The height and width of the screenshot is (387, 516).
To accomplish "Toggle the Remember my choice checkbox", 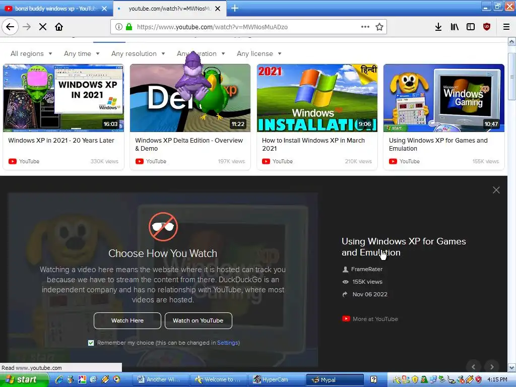I will 91,343.
